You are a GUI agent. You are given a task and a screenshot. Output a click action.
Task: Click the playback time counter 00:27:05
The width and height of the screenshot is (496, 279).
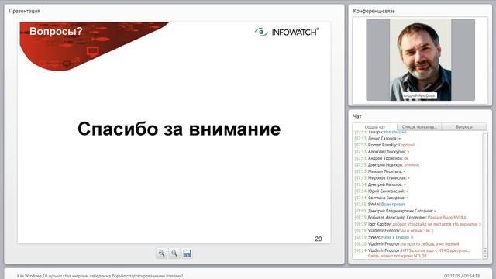(x=462, y=276)
